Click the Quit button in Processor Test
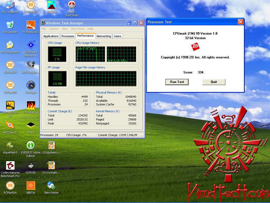The height and width of the screenshot is (203, 270). click(x=214, y=82)
